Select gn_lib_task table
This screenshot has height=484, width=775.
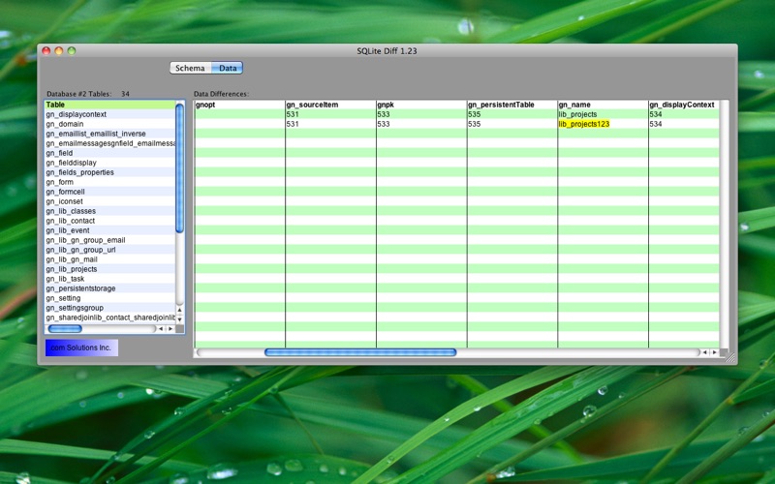[x=110, y=279]
